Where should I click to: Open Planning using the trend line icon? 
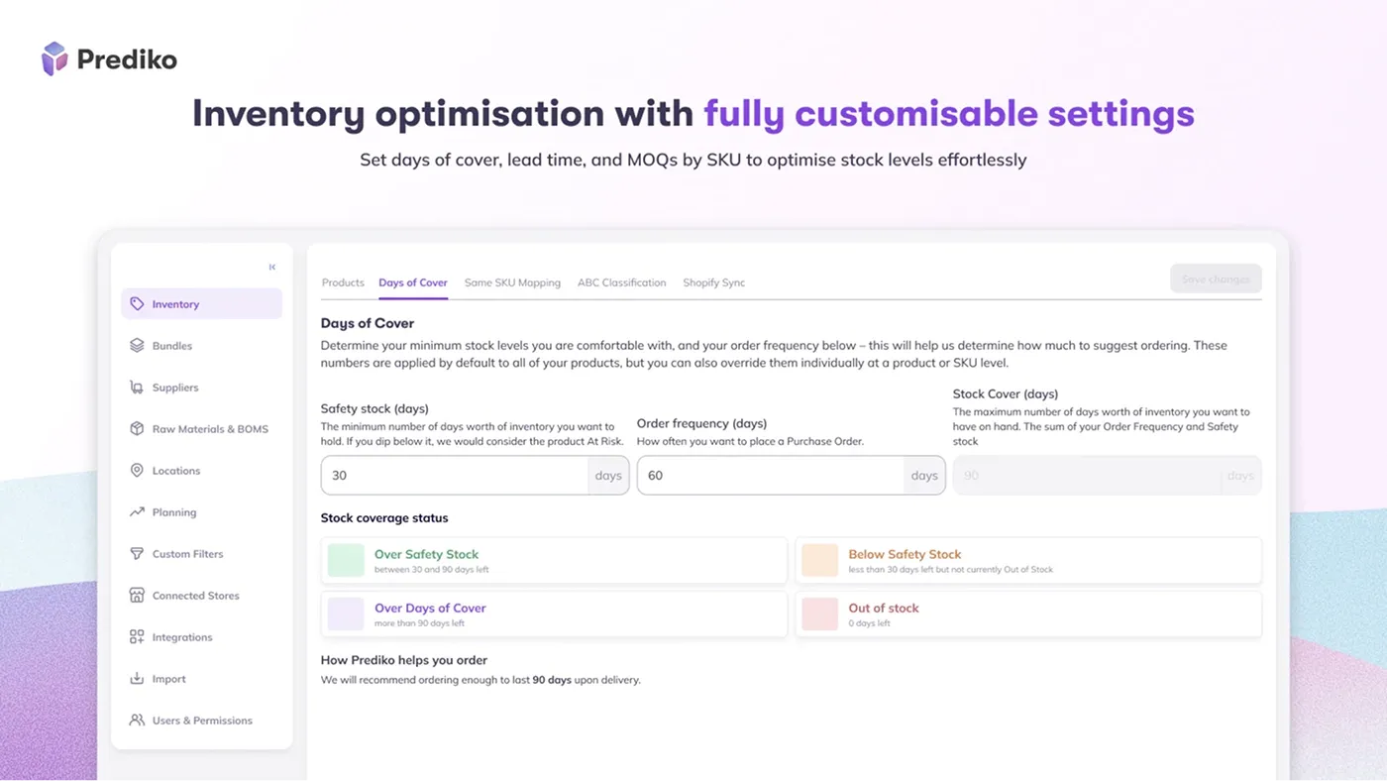pos(137,512)
